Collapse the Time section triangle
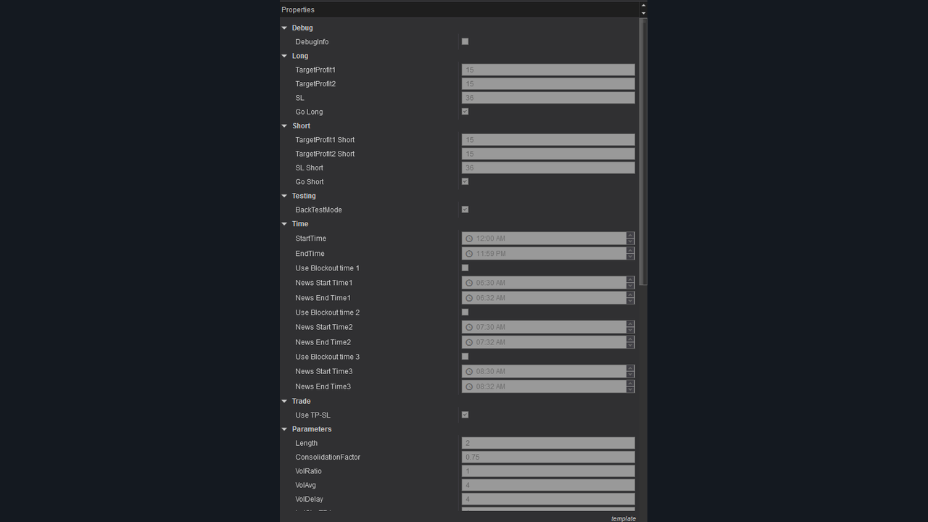This screenshot has height=522, width=928. point(284,224)
